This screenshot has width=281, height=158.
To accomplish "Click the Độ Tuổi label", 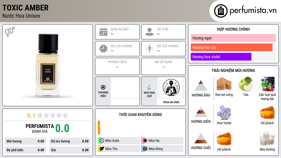I will [163, 29].
